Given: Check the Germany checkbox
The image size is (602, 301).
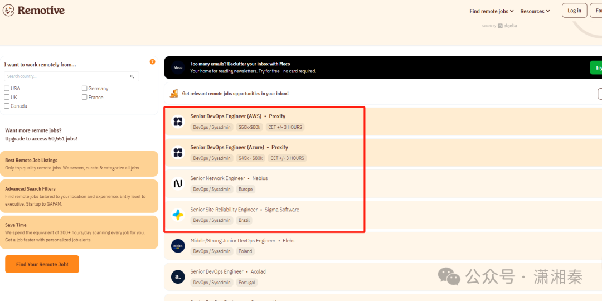Looking at the screenshot, I should (85, 88).
